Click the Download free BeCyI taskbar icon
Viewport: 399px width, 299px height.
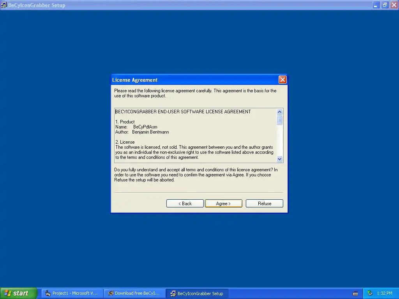110,293
